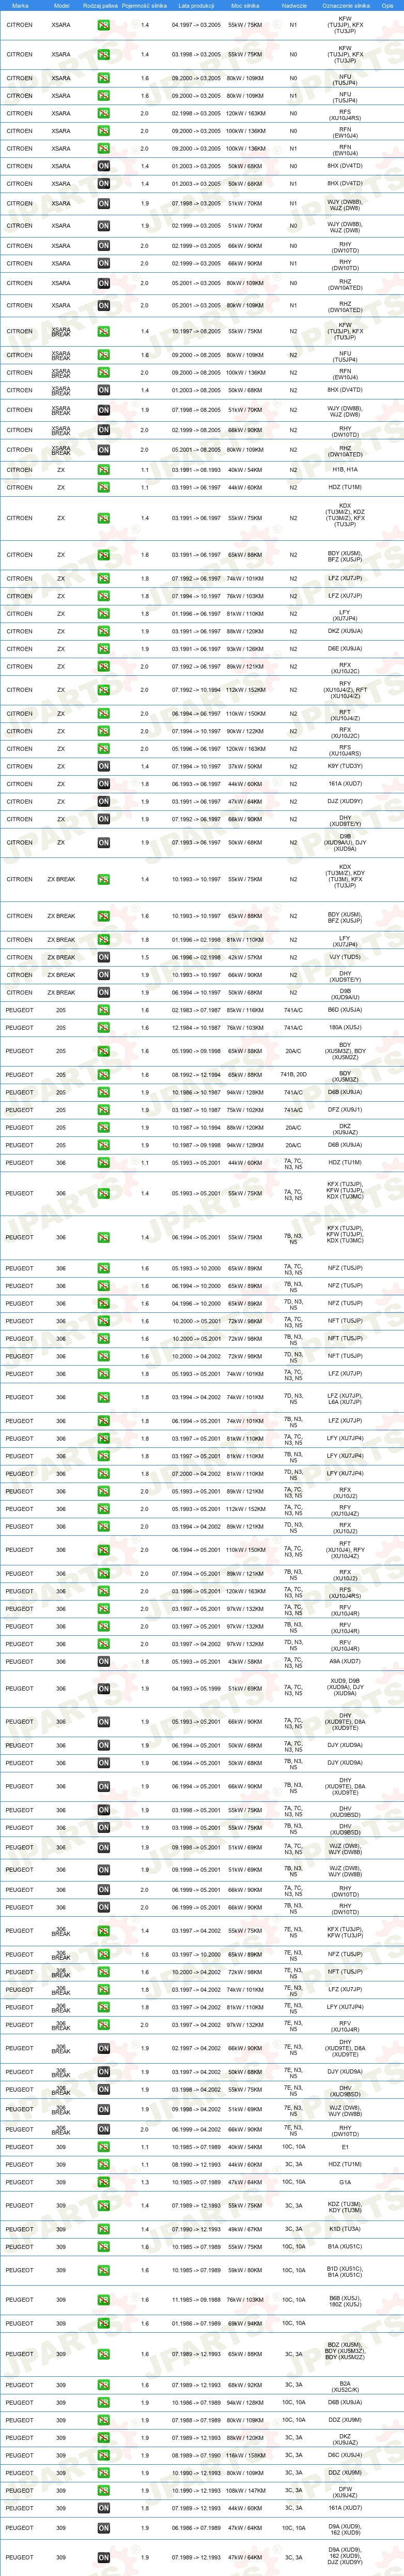The image size is (404, 2576).
Task: Click ON diesel icon in Peugeot 309 161A (XUD7) row
Action: coord(104,2509)
